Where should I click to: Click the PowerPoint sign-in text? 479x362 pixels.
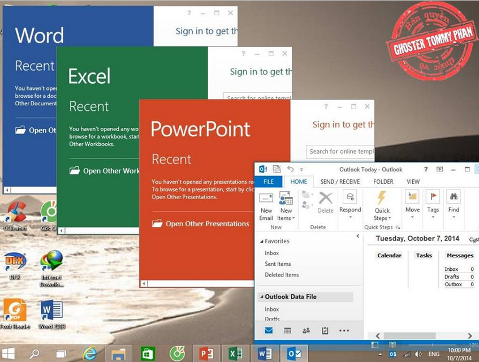pyautogui.click(x=343, y=124)
